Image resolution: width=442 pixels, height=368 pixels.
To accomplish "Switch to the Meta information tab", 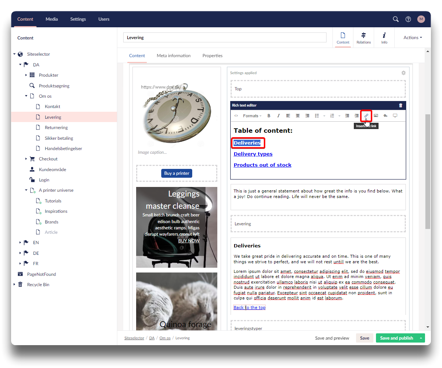I will pyautogui.click(x=173, y=56).
